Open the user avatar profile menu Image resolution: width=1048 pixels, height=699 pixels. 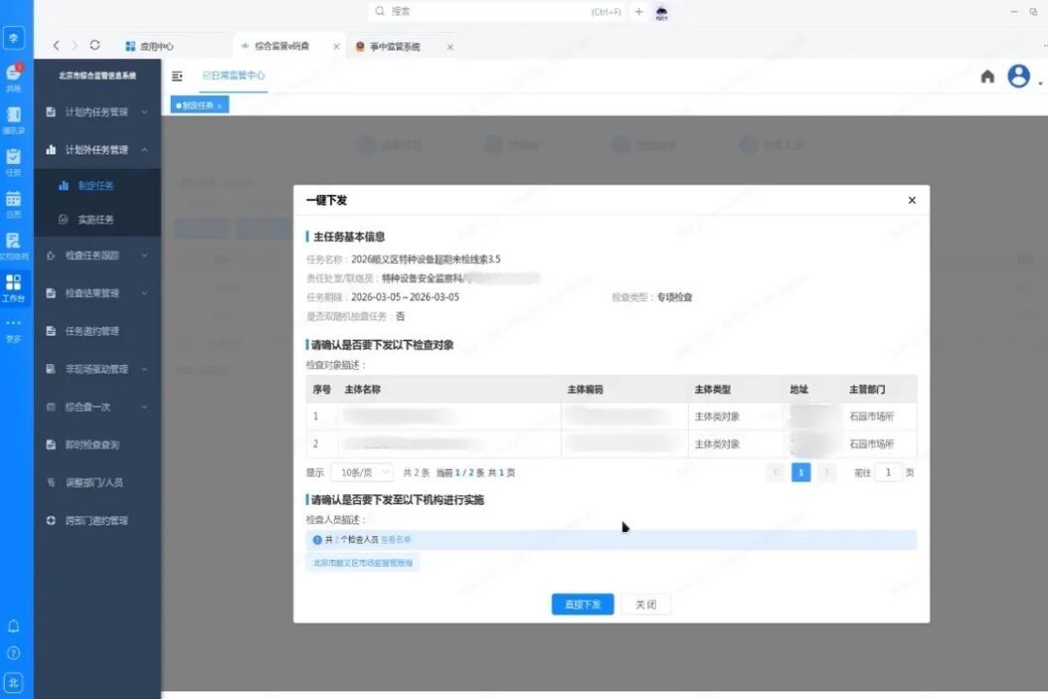(x=1018, y=77)
